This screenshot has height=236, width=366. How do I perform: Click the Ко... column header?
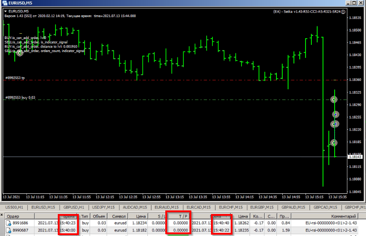pyautogui.click(x=258, y=216)
